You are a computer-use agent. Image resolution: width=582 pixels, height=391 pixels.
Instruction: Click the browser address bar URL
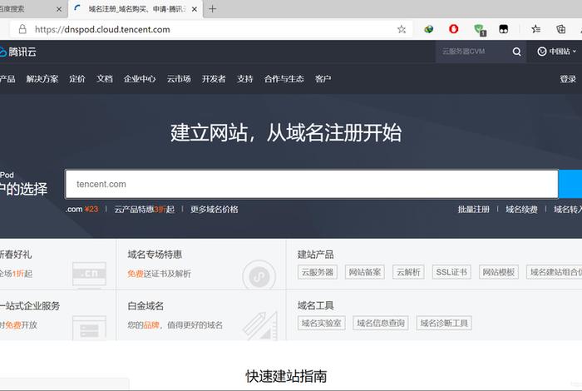[x=102, y=29]
